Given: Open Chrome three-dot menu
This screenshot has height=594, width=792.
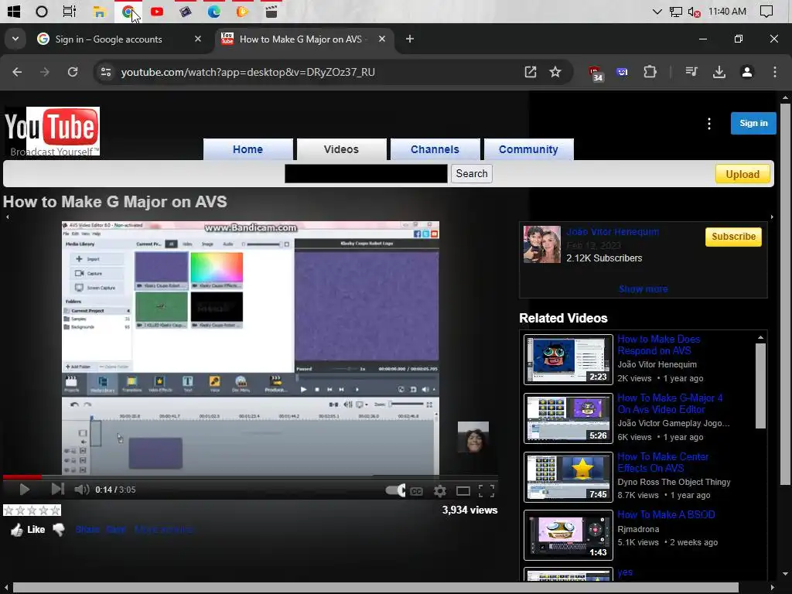Looking at the screenshot, I should (775, 72).
